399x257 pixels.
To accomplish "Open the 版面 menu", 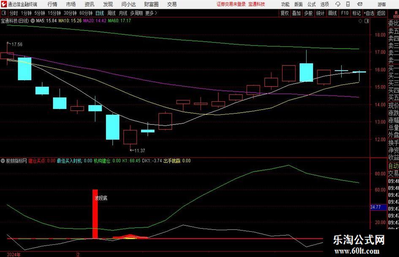I will pyautogui.click(x=298, y=4).
